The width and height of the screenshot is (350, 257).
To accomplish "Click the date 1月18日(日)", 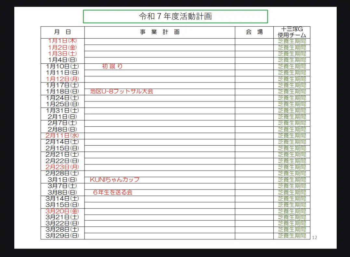I will pos(62,91).
